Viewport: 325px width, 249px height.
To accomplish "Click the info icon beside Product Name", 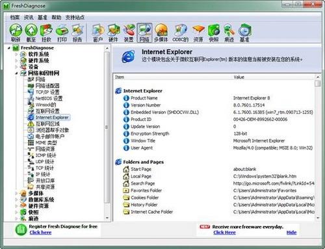I will [126, 98].
